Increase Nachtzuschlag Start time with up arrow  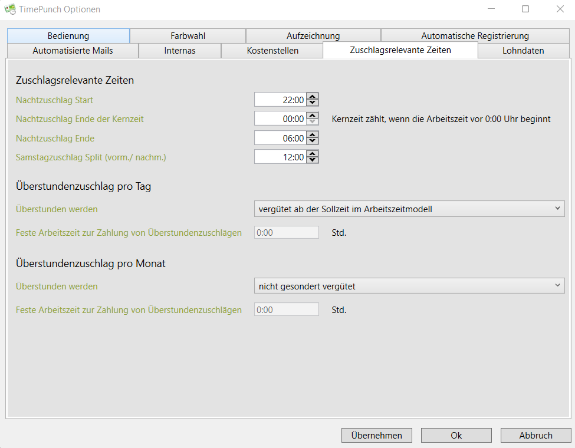[x=313, y=97]
